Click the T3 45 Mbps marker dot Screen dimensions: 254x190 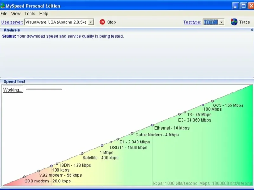coord(185,112)
